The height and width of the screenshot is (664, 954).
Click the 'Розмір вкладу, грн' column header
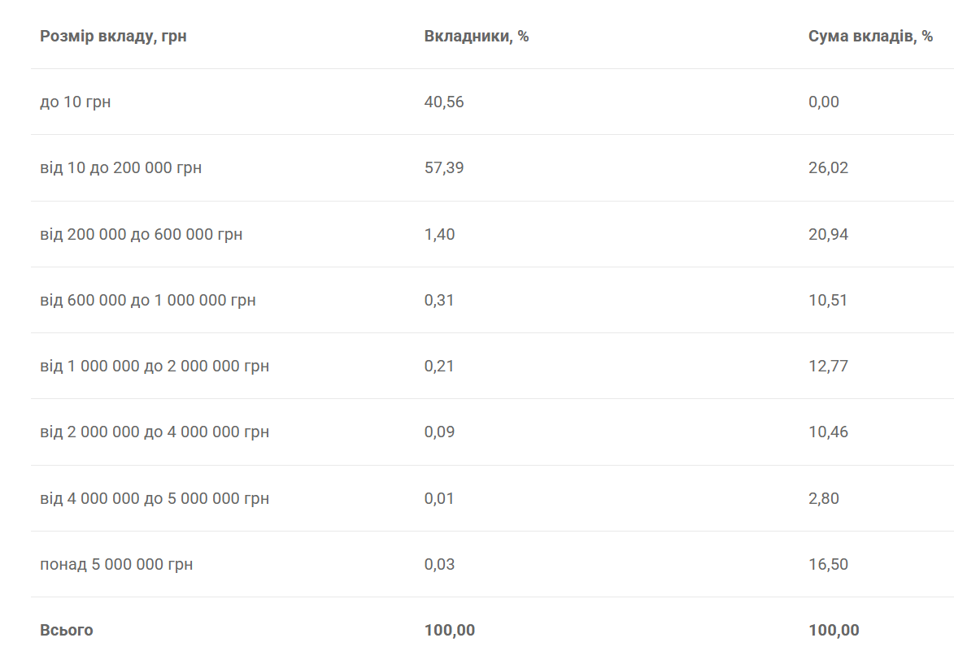click(113, 37)
